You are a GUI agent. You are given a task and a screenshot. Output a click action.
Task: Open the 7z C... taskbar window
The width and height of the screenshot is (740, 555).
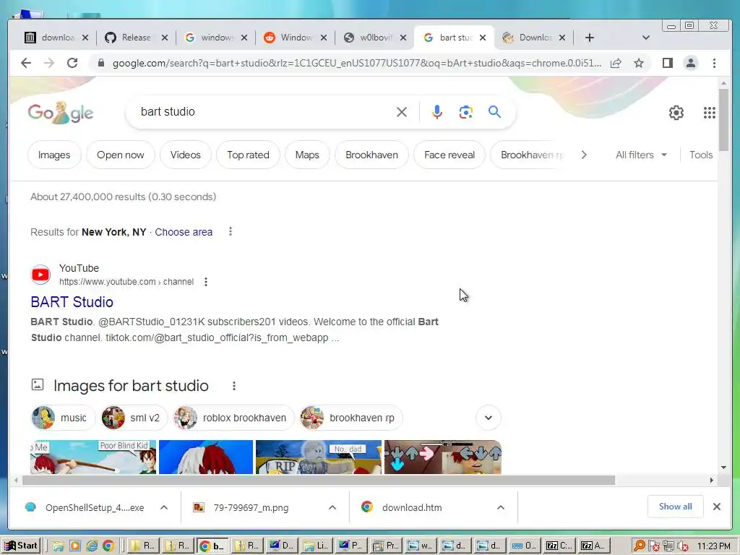click(x=559, y=546)
